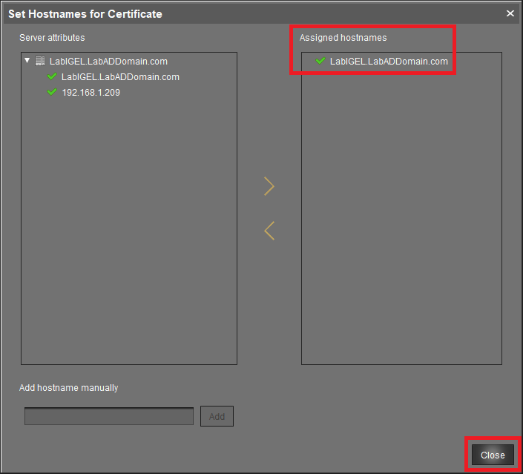The height and width of the screenshot is (474, 523).
Task: Select the 192.168.1.209 IP address entry
Action: click(x=91, y=93)
